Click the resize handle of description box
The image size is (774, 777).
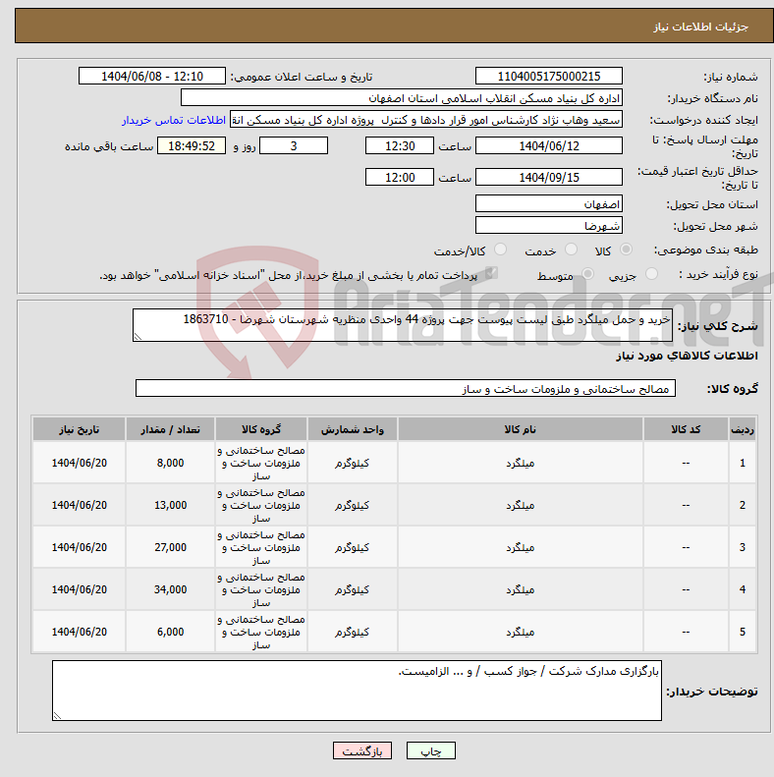click(x=138, y=337)
